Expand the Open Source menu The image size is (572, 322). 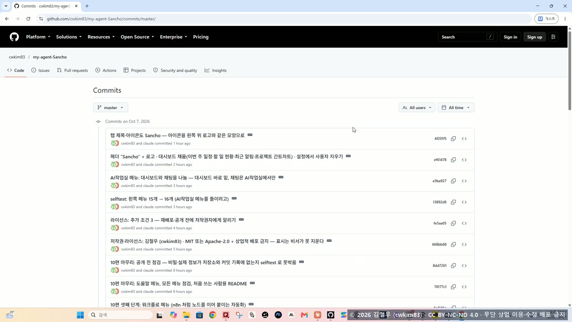tap(137, 37)
